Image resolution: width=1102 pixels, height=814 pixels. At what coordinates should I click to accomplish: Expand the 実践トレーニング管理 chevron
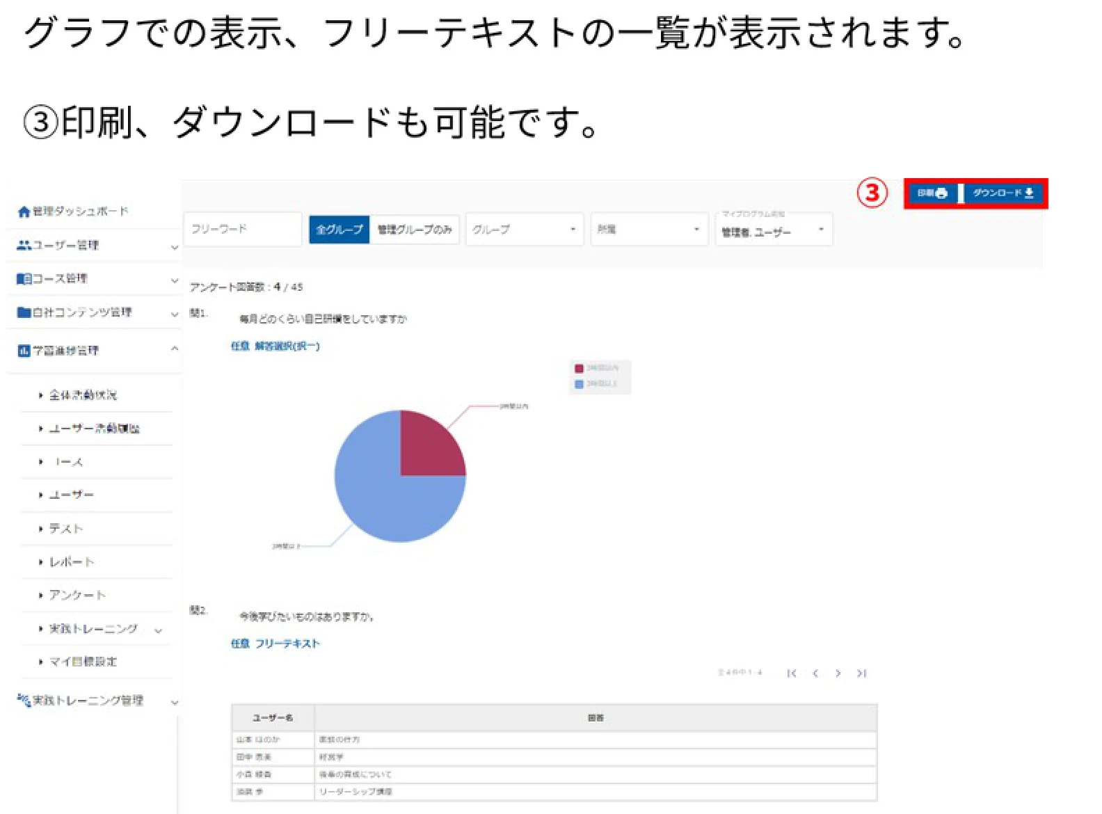coord(175,703)
